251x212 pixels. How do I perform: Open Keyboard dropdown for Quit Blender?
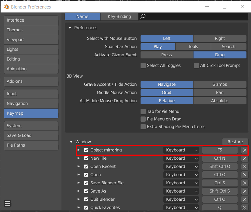181,199
